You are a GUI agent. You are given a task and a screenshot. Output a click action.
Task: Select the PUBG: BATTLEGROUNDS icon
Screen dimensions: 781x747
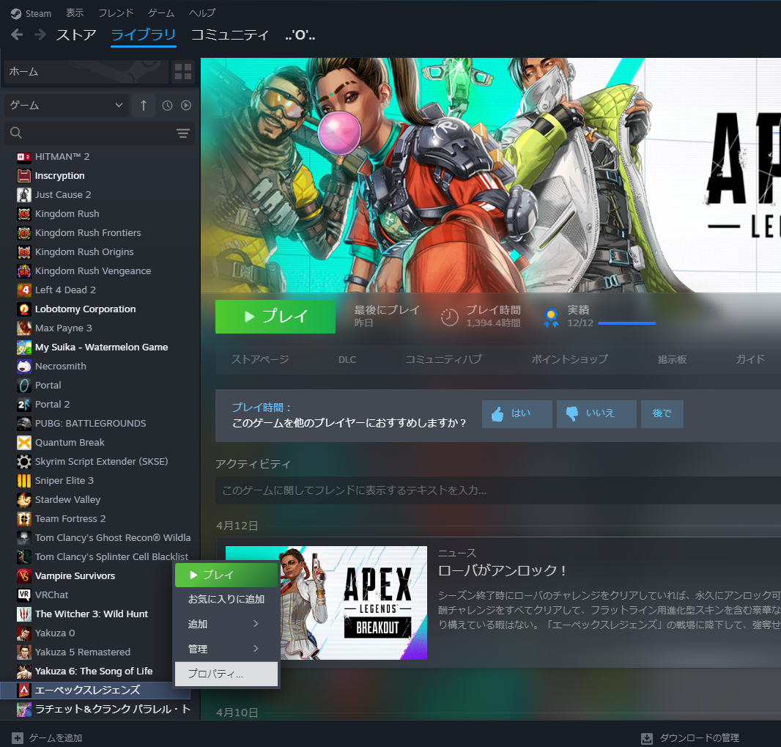[x=24, y=424]
